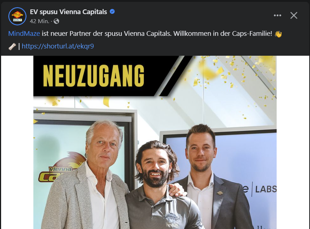This screenshot has height=229, width=310.
Task: Click the waving hand emoji
Action: 278,34
